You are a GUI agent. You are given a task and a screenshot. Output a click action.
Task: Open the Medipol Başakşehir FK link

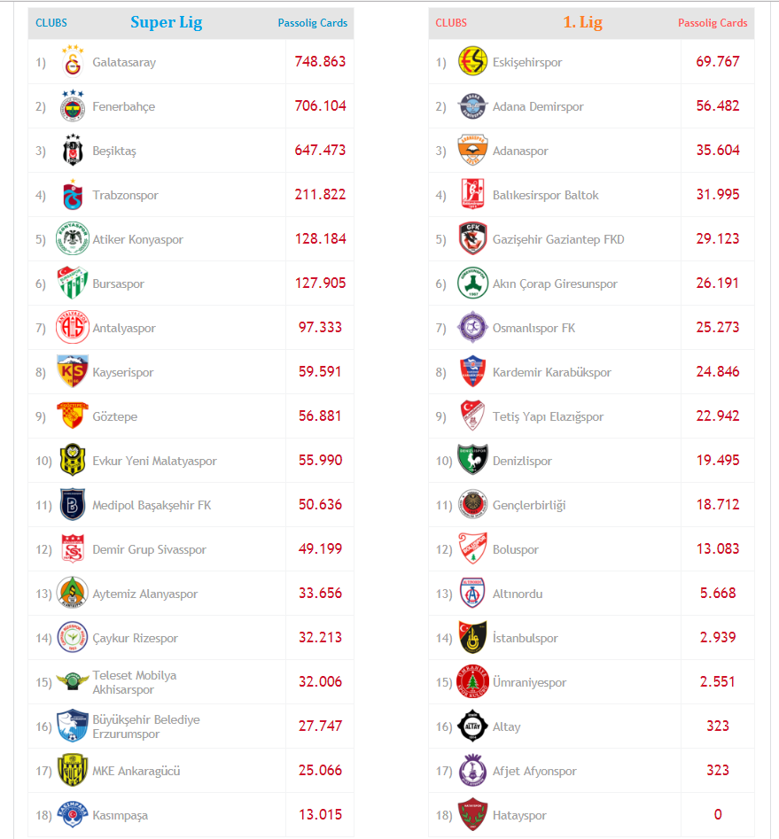(152, 506)
